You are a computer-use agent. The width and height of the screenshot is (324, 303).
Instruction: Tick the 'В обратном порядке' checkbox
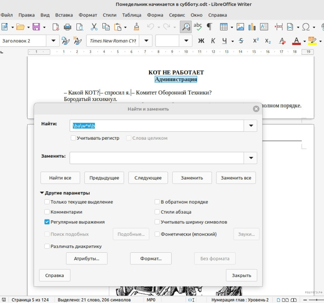157,202
